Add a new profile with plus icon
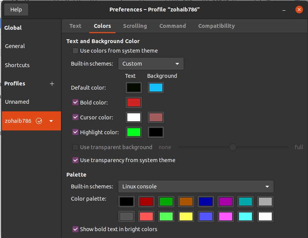308x238 pixels. [52, 84]
